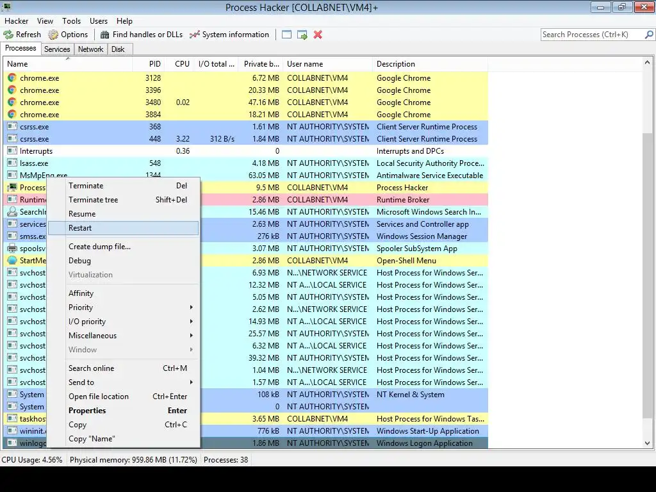Expand the Priority submenu
The width and height of the screenshot is (656, 492).
pos(191,307)
